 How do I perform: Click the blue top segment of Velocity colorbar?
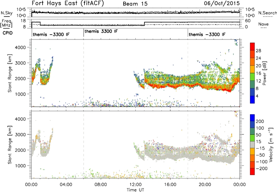(x=252, y=118)
